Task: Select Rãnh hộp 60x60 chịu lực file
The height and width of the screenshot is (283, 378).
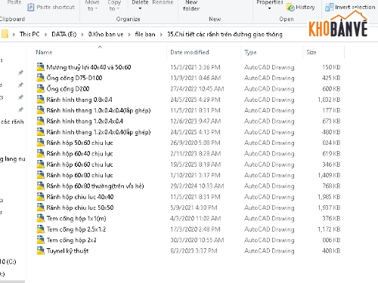Action: (79, 165)
